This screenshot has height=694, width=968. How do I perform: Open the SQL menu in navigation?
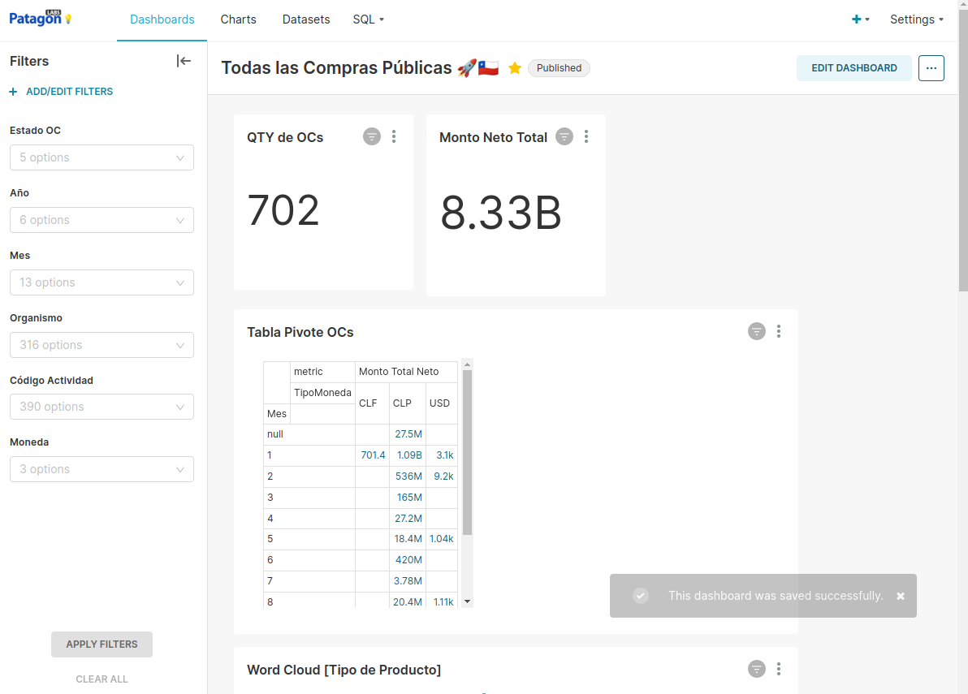368,19
